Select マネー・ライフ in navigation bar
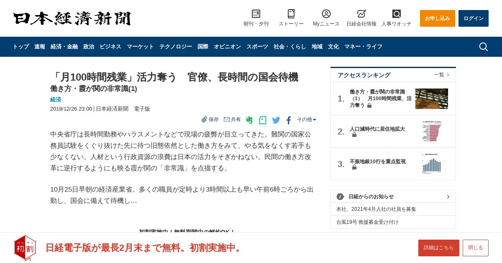The image size is (502, 263). click(363, 47)
